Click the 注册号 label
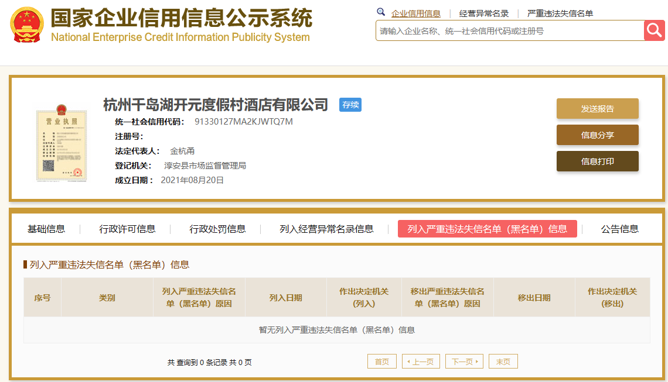Viewport: 668px width, 382px height. click(129, 136)
